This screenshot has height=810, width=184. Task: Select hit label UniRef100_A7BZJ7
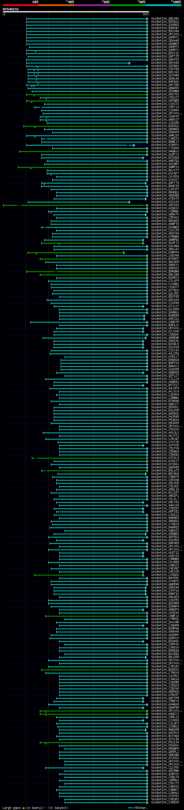coord(165,357)
